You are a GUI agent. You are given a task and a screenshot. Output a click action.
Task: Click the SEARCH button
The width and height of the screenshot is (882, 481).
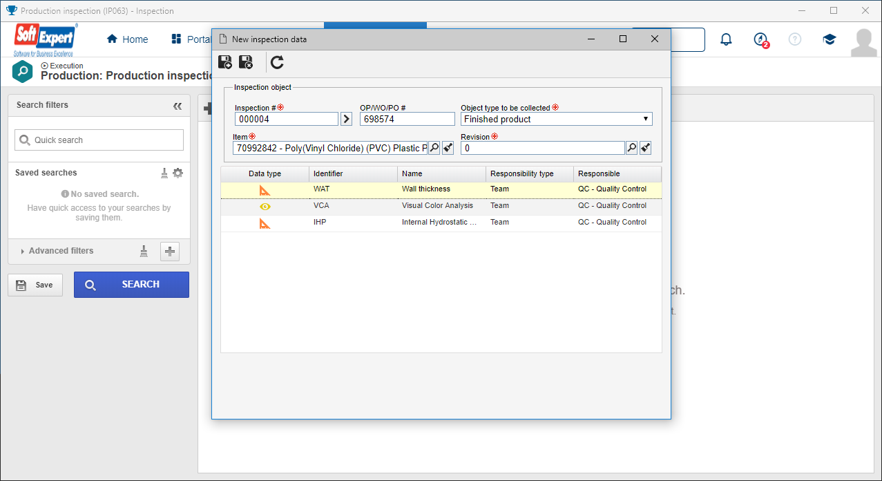[131, 285]
